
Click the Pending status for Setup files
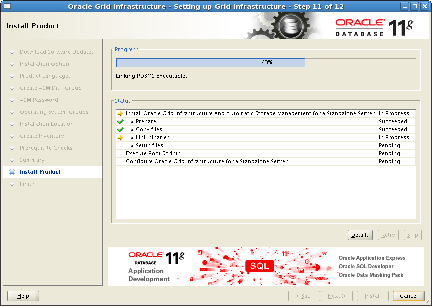389,145
